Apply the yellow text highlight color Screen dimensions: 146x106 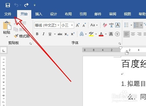tap(91, 34)
